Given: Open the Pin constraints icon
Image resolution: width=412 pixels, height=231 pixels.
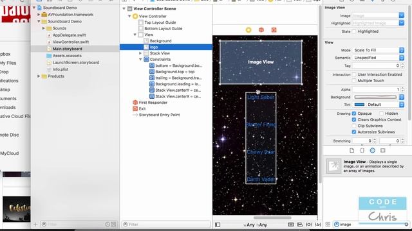Looking at the screenshot, I should (x=309, y=225).
